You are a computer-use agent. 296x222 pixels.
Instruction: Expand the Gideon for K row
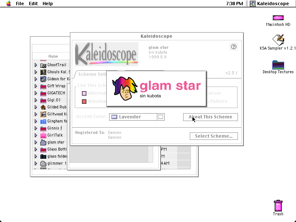coord(36,79)
